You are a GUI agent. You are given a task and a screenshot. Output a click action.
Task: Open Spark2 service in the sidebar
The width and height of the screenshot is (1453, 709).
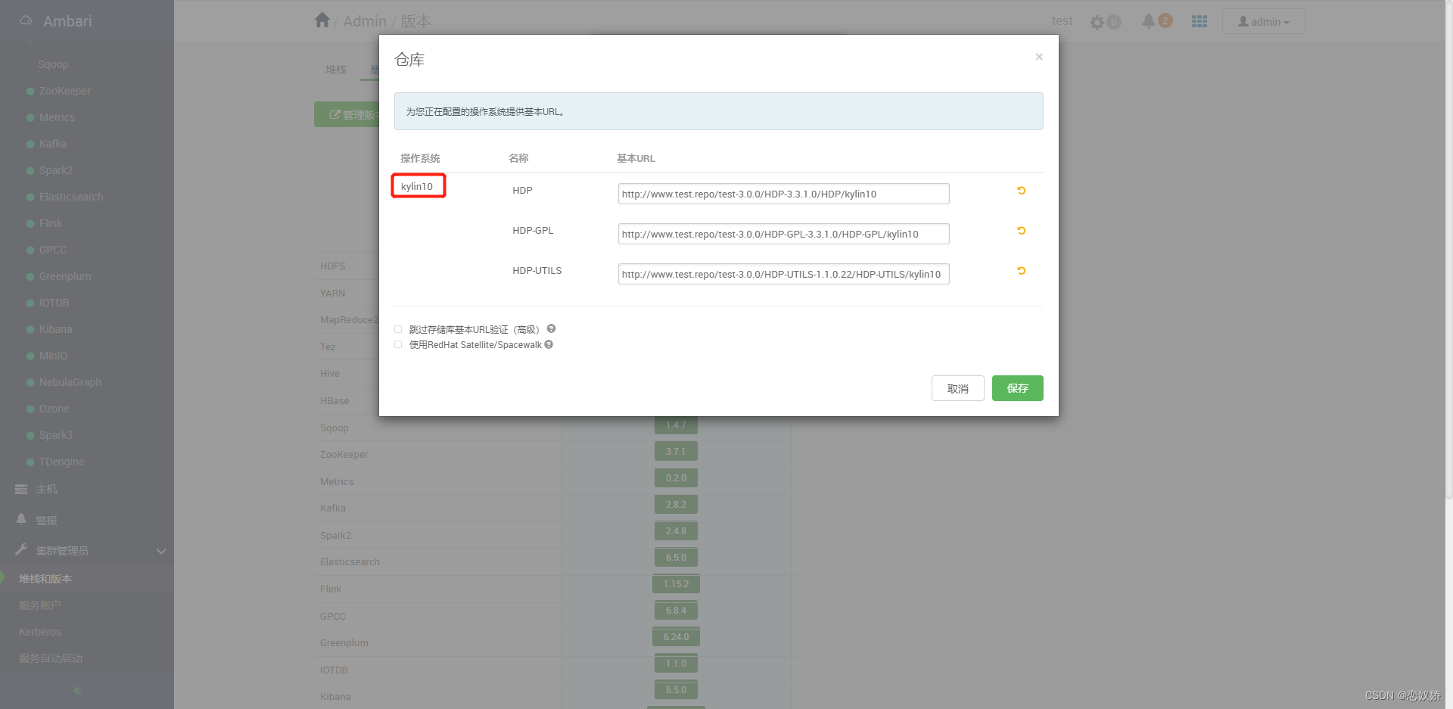[x=56, y=170]
